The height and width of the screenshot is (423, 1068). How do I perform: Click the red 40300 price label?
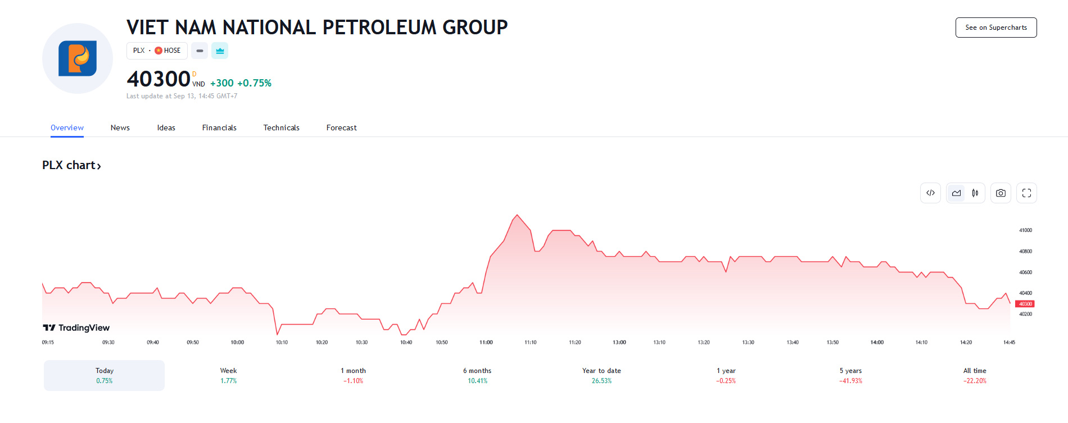(1025, 304)
